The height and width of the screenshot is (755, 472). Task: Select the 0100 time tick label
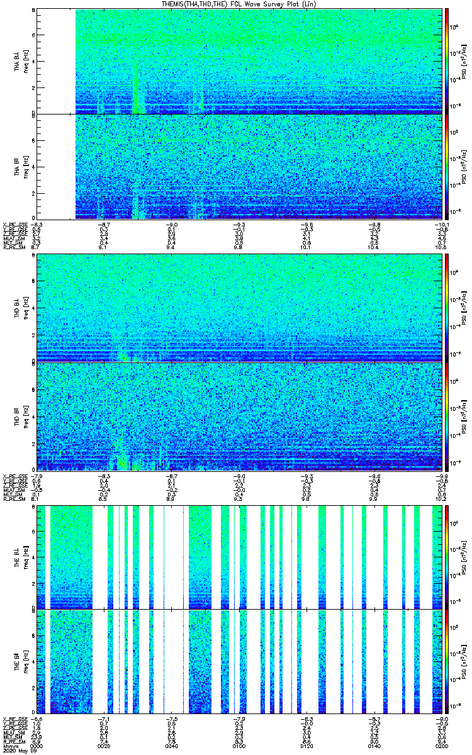(x=239, y=746)
